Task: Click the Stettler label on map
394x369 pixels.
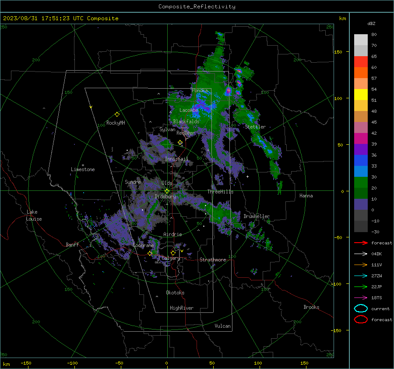Action: coord(255,127)
